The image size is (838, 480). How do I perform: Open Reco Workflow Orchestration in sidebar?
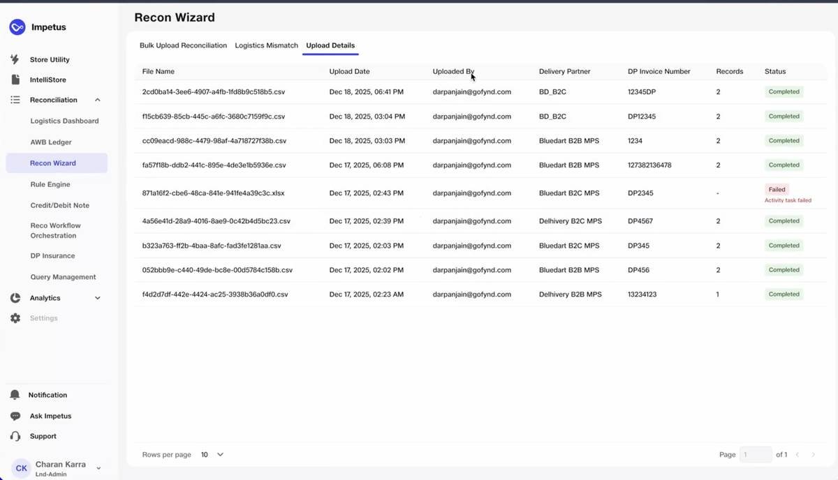point(55,230)
